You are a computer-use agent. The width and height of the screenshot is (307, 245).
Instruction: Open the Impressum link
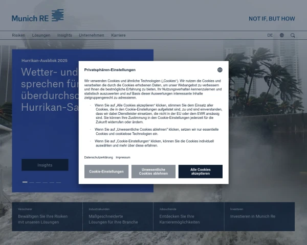123,157
